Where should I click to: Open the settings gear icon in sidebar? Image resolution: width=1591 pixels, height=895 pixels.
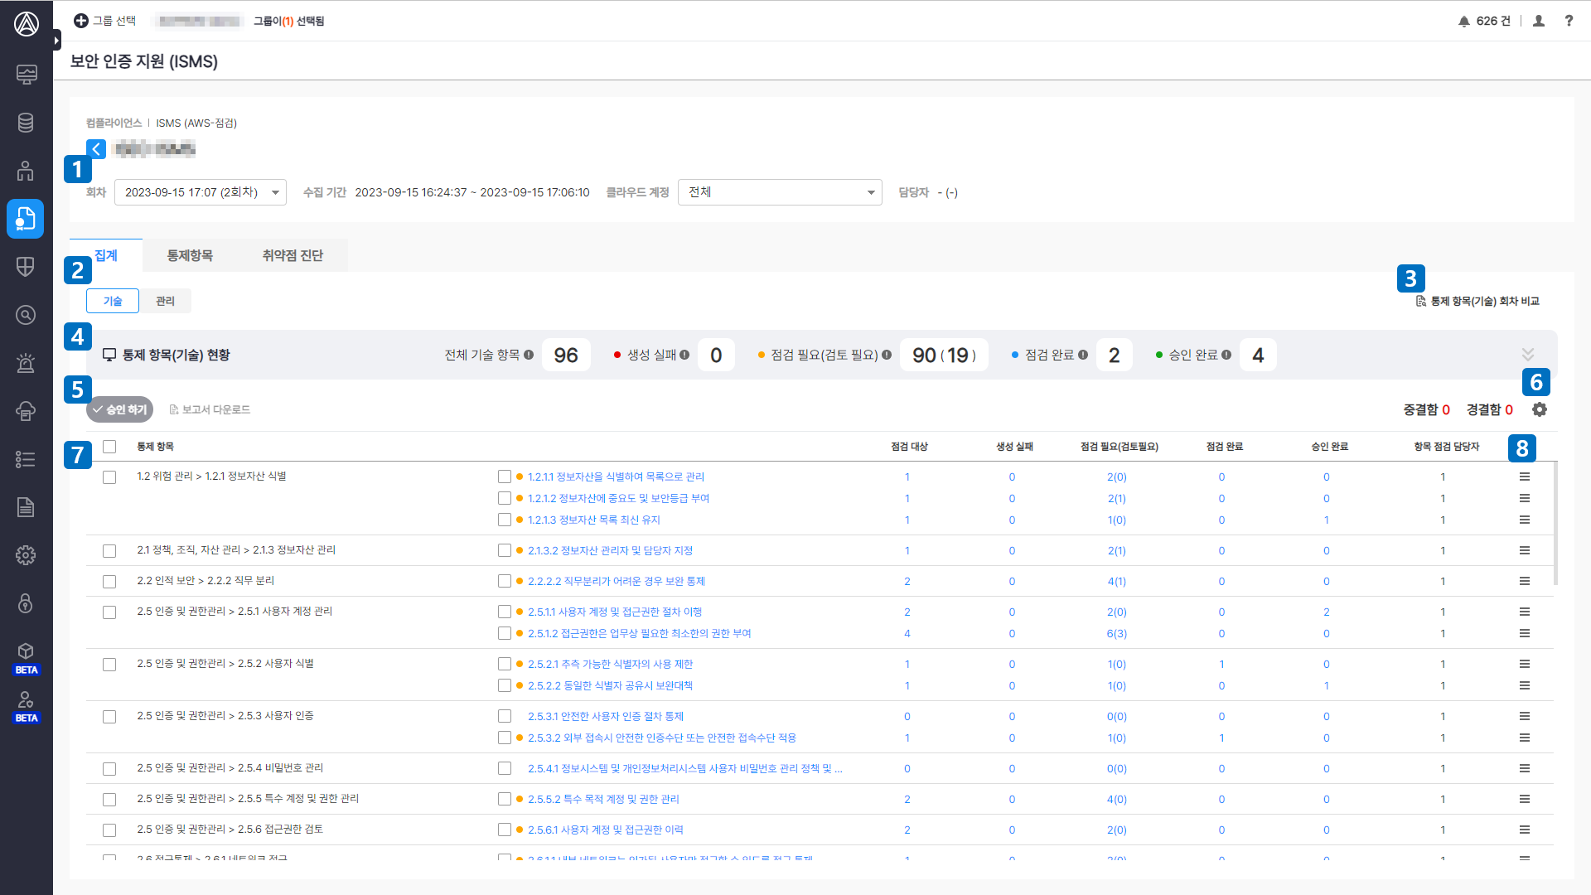tap(26, 555)
